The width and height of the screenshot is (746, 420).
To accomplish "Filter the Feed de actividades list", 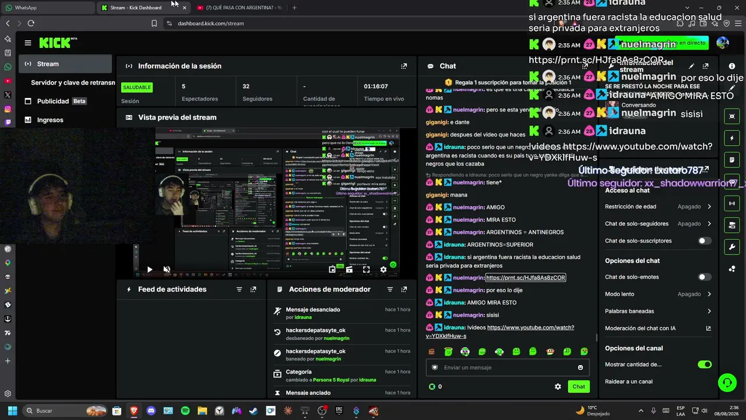I will point(239,289).
